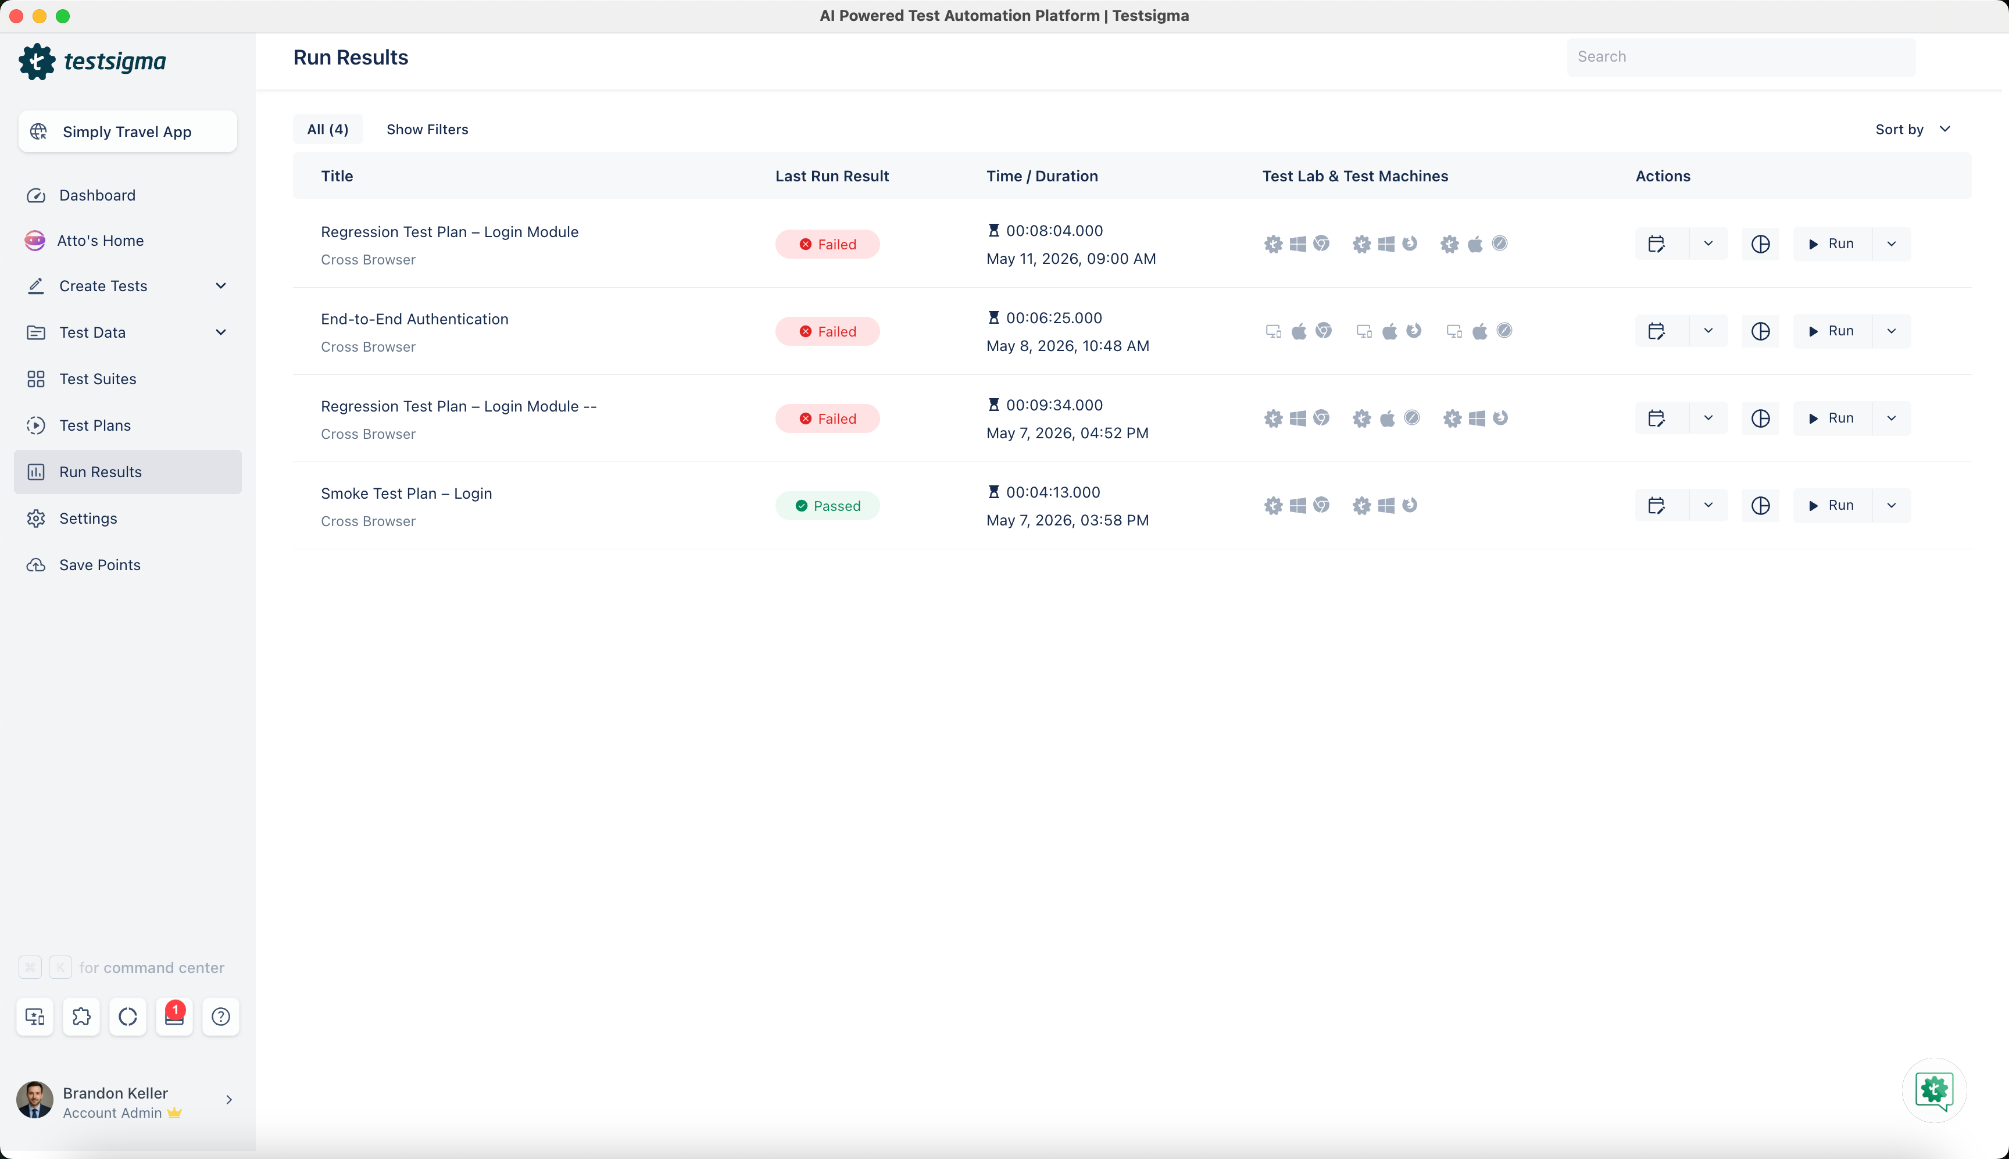Image resolution: width=2009 pixels, height=1159 pixels.
Task: Click schedule icon for Smoke Test Plan – Login
Action: (x=1656, y=506)
